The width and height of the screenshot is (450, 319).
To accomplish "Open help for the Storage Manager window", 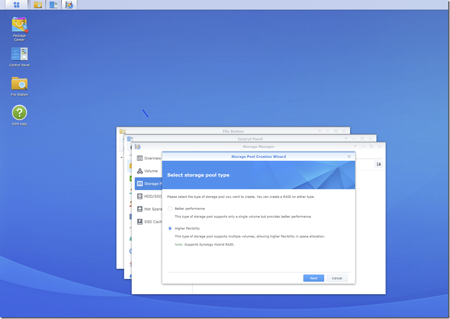I will point(355,146).
